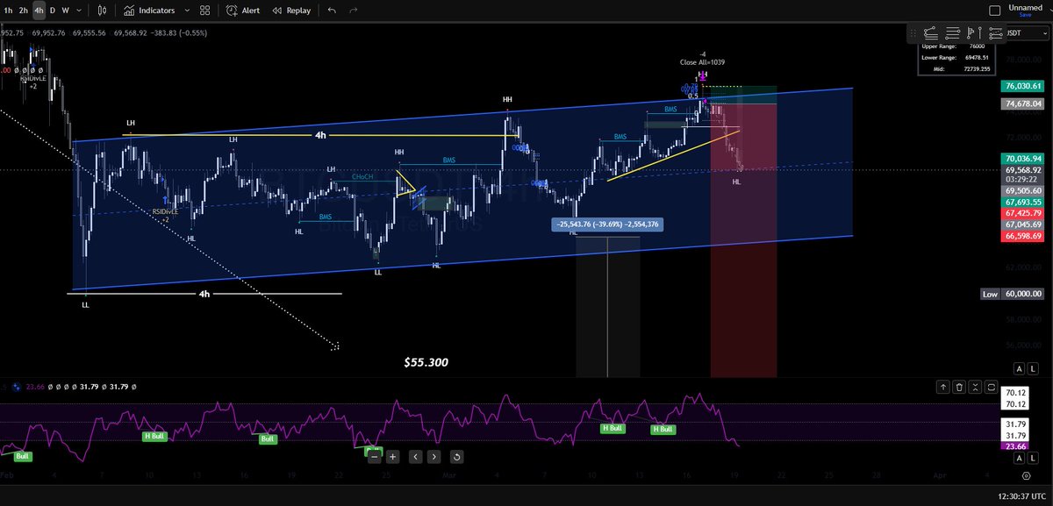This screenshot has height=506, width=1053.
Task: Select the 1h timeframe
Action: (x=8, y=11)
